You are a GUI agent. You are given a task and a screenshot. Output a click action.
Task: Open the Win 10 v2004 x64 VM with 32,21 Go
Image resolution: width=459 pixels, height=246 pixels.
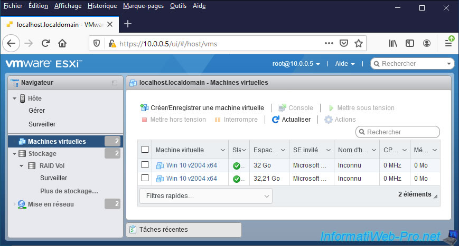pyautogui.click(x=191, y=178)
